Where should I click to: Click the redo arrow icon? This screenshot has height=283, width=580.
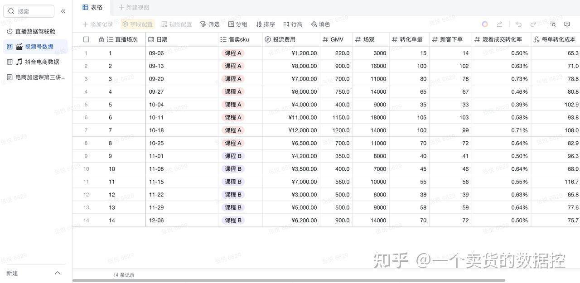pos(533,24)
